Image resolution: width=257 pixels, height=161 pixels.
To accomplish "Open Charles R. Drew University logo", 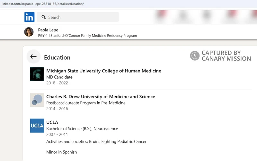I will point(37,100).
